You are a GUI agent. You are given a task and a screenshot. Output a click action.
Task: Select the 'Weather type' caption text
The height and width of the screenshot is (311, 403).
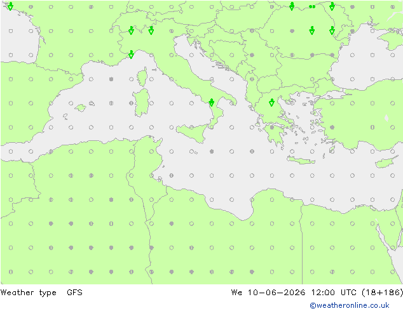coord(28,293)
